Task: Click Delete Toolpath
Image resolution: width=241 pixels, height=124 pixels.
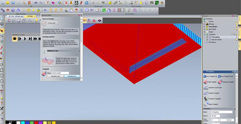Action: [211, 104]
